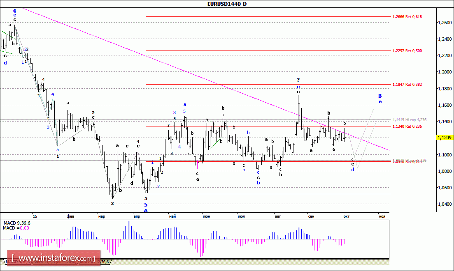Select the 1,2666 Ret 0,618 retracement label
The width and height of the screenshot is (454, 271).
407,17
